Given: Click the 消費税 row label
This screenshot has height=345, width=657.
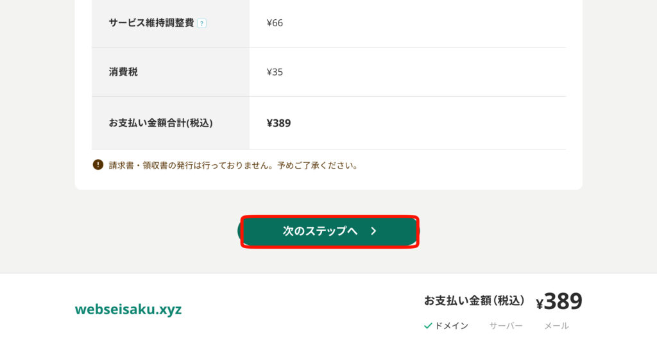Looking at the screenshot, I should click(123, 72).
